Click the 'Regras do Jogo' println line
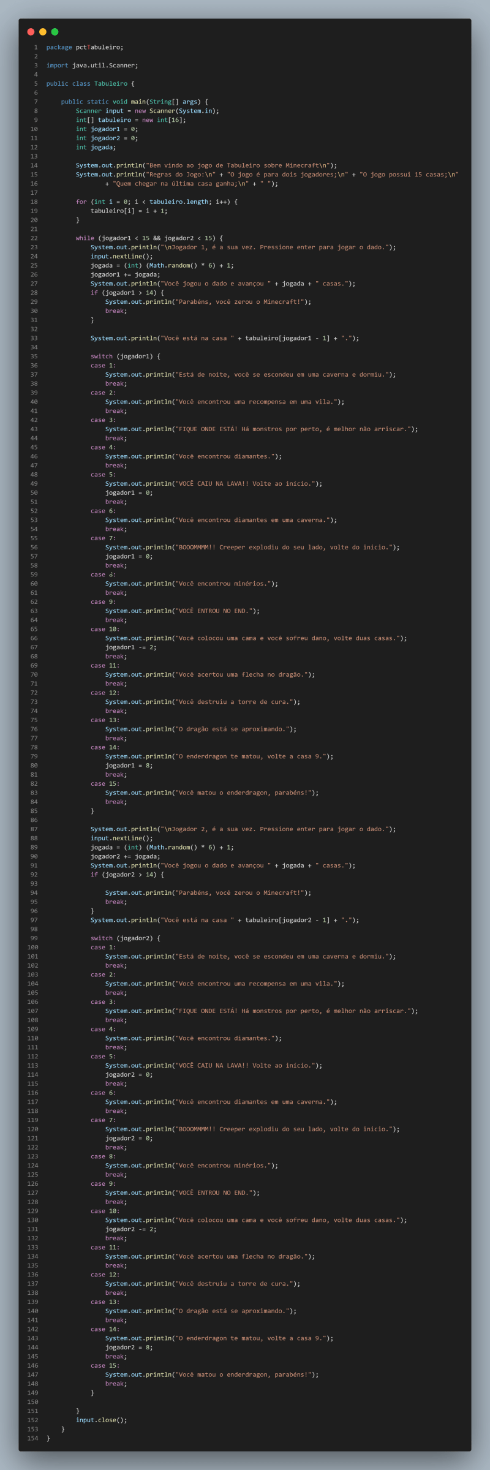The image size is (490, 1470). coord(267,175)
